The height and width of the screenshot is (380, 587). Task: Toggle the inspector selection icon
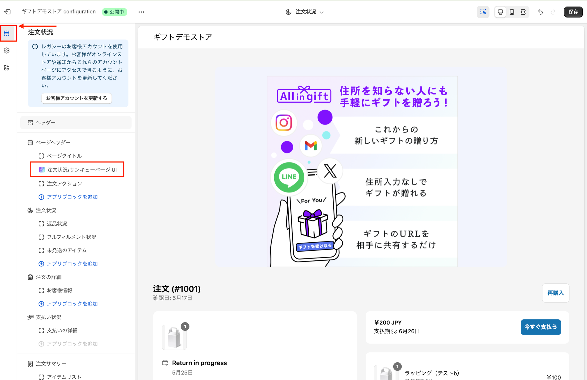[483, 12]
